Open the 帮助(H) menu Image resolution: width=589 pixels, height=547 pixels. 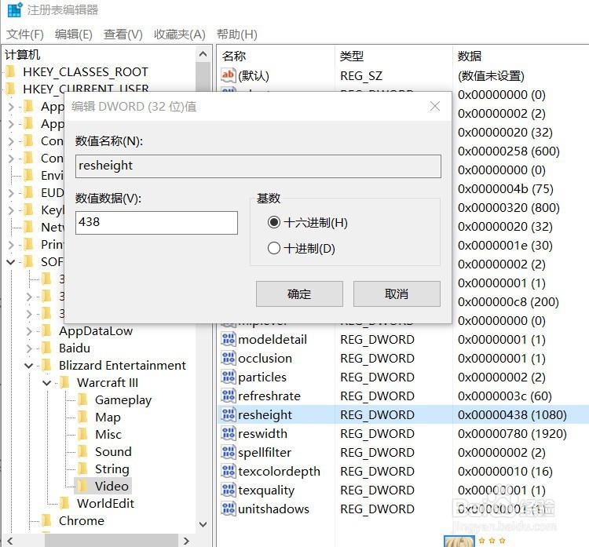236,35
